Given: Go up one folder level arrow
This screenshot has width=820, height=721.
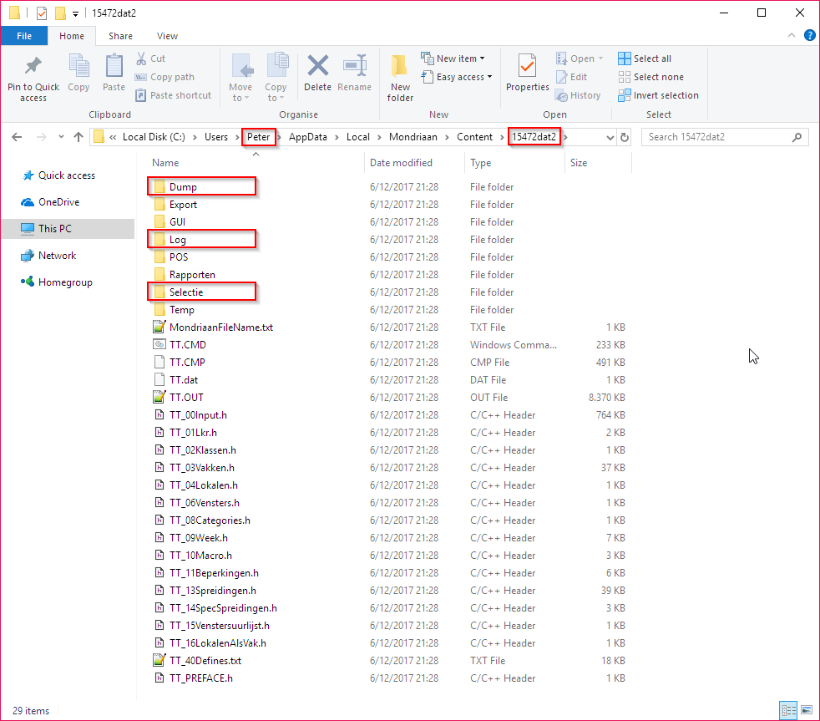Looking at the screenshot, I should tap(78, 137).
